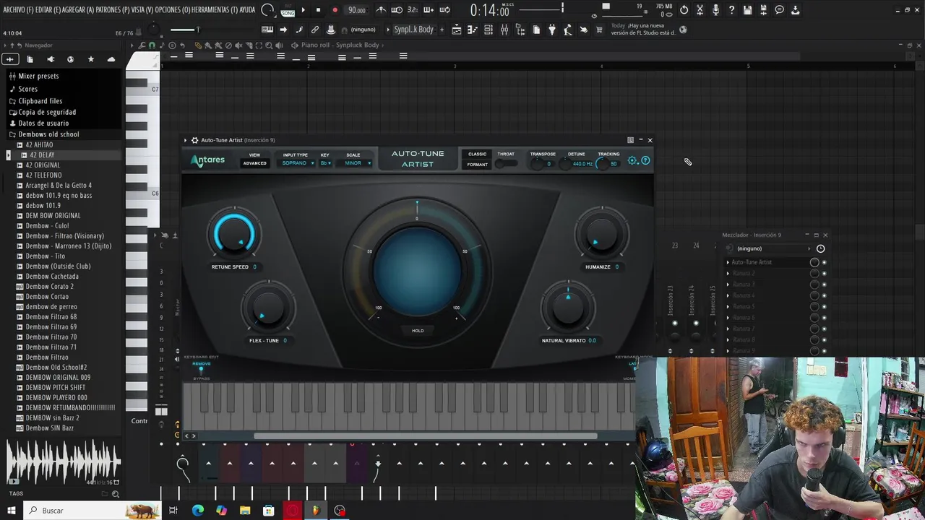Click the Natural Vibrato knob

click(567, 308)
